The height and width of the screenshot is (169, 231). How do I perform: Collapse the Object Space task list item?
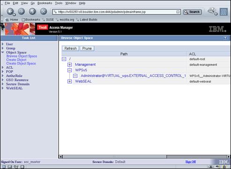tap(3, 52)
